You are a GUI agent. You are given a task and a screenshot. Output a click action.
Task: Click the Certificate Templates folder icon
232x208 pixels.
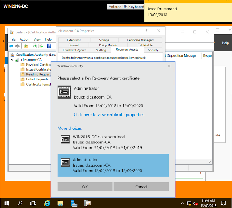[22, 84]
